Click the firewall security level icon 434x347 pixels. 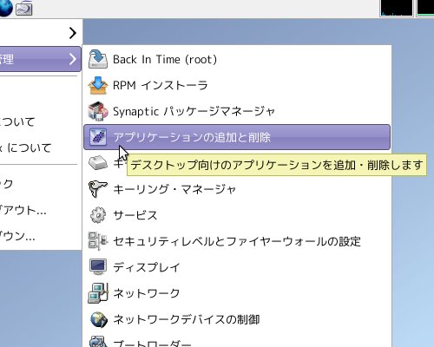click(x=98, y=241)
